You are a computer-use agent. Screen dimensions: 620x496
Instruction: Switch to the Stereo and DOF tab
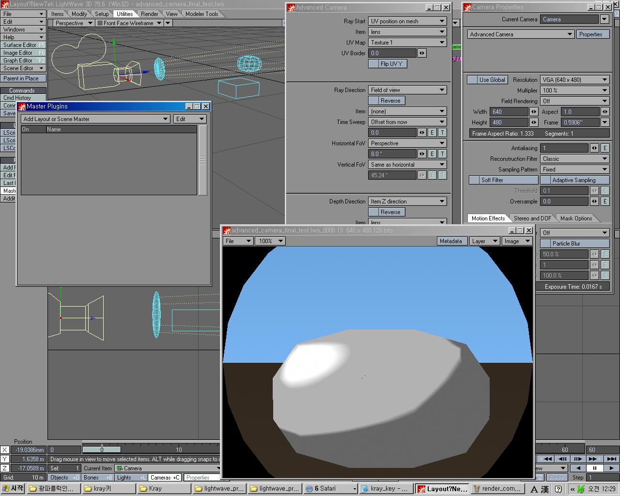coord(532,218)
